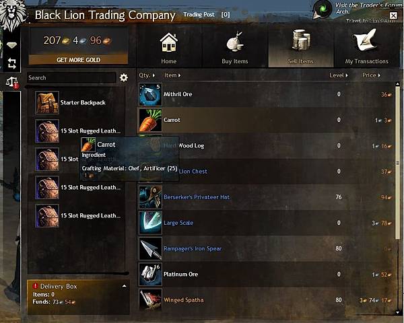Open the gem store diamond icon

point(11,45)
